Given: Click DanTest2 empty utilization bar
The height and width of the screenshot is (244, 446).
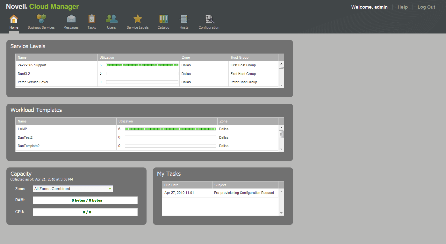Looking at the screenshot, I should click(x=170, y=137).
